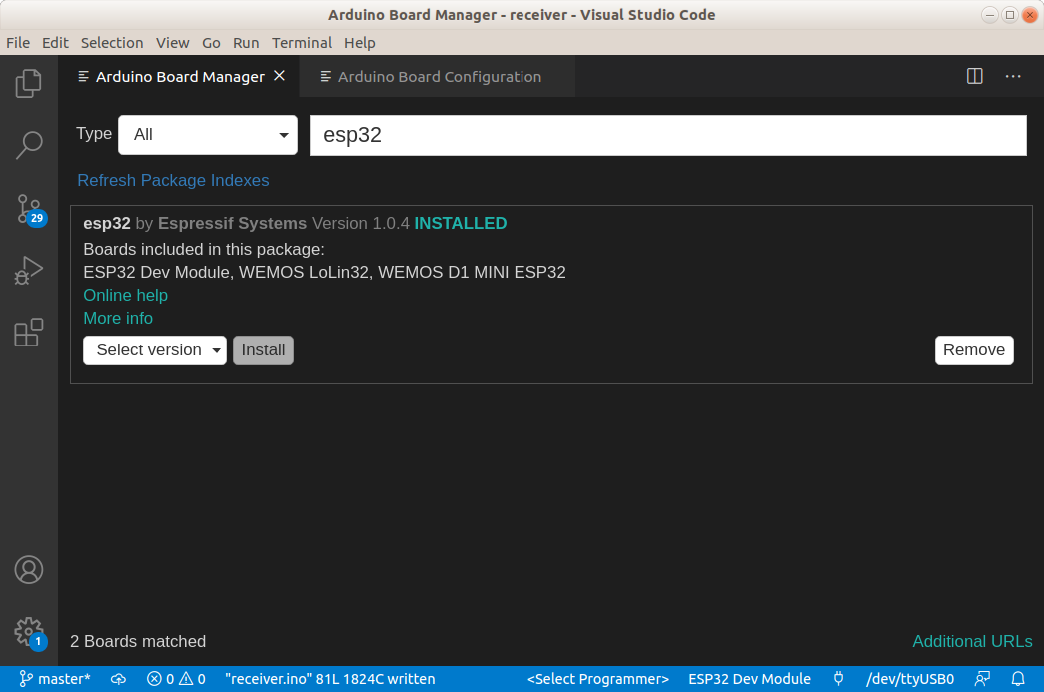
Task: Open the Terminal menu
Action: 302,43
